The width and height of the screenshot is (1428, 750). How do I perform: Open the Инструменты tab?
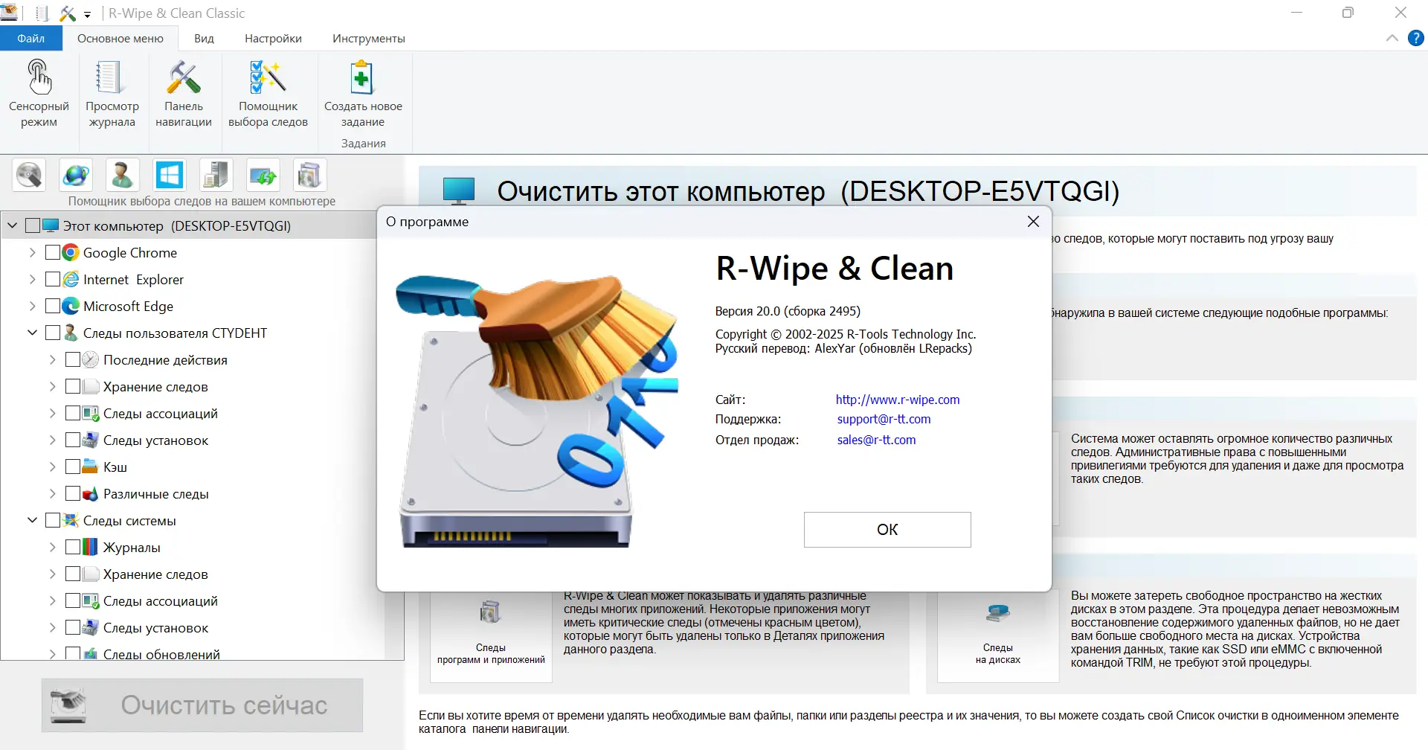pyautogui.click(x=369, y=38)
